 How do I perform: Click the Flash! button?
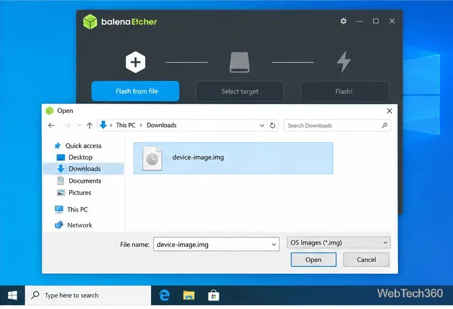coord(345,91)
